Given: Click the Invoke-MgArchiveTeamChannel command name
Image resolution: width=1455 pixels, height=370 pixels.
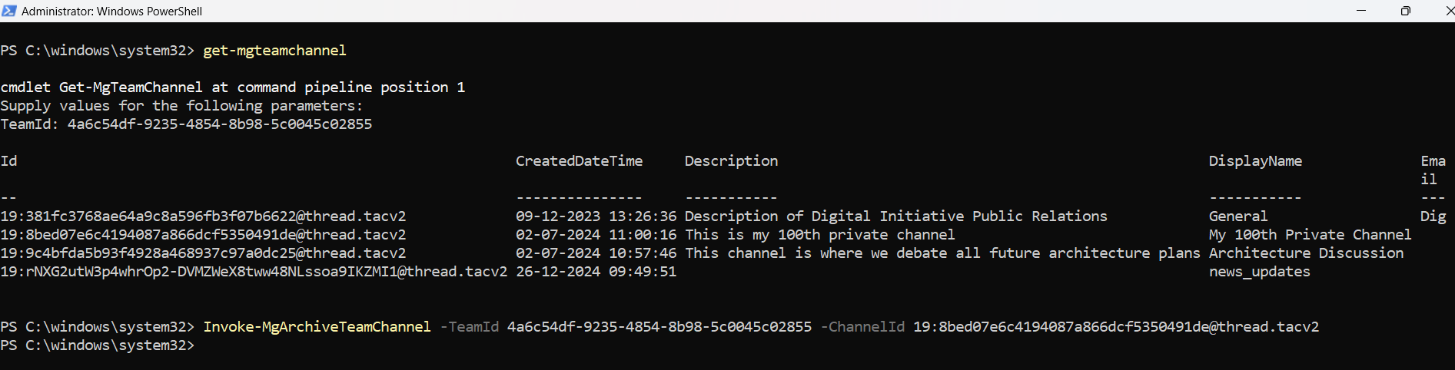Looking at the screenshot, I should coord(317,327).
